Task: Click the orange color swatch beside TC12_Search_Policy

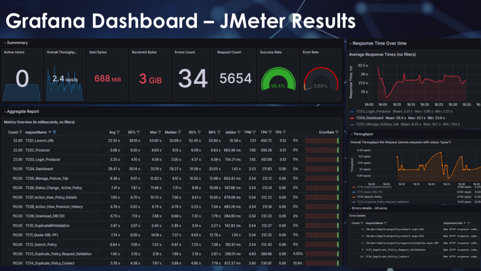Action: tap(354, 197)
